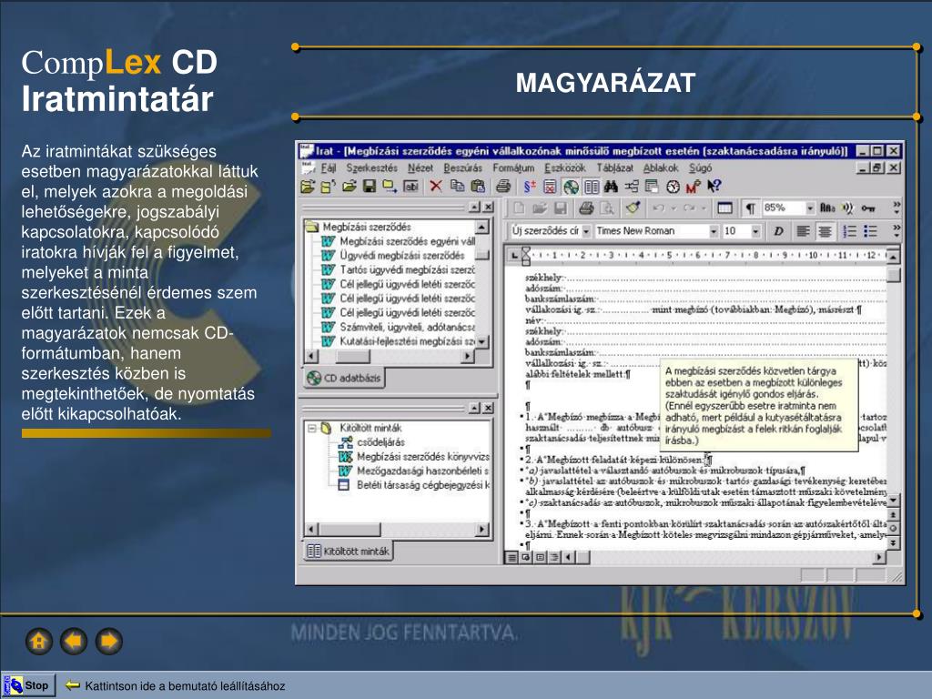Click the clipboard paste icon
This screenshot has width=932, height=699.
coord(478,187)
